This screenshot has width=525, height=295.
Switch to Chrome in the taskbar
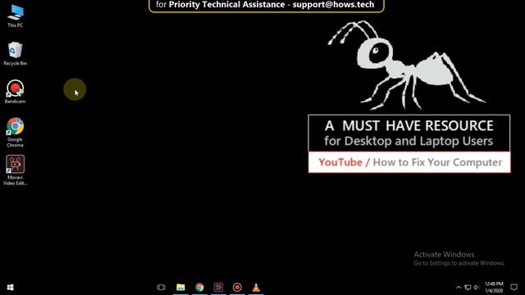(x=199, y=288)
